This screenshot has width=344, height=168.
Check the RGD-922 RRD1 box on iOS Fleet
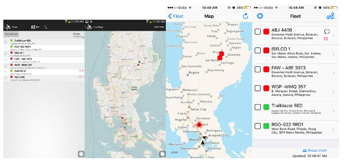tap(258, 126)
